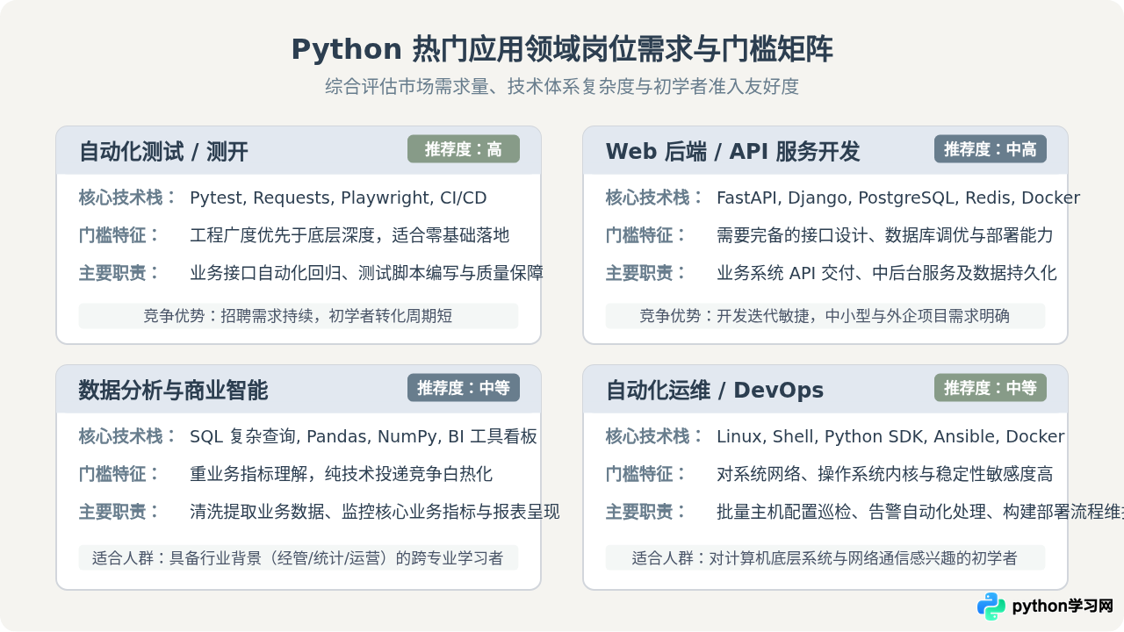The image size is (1124, 632).
Task: Click the line "业务系统 API 交付、中后台服务及数据持久化"
Action: tap(887, 273)
